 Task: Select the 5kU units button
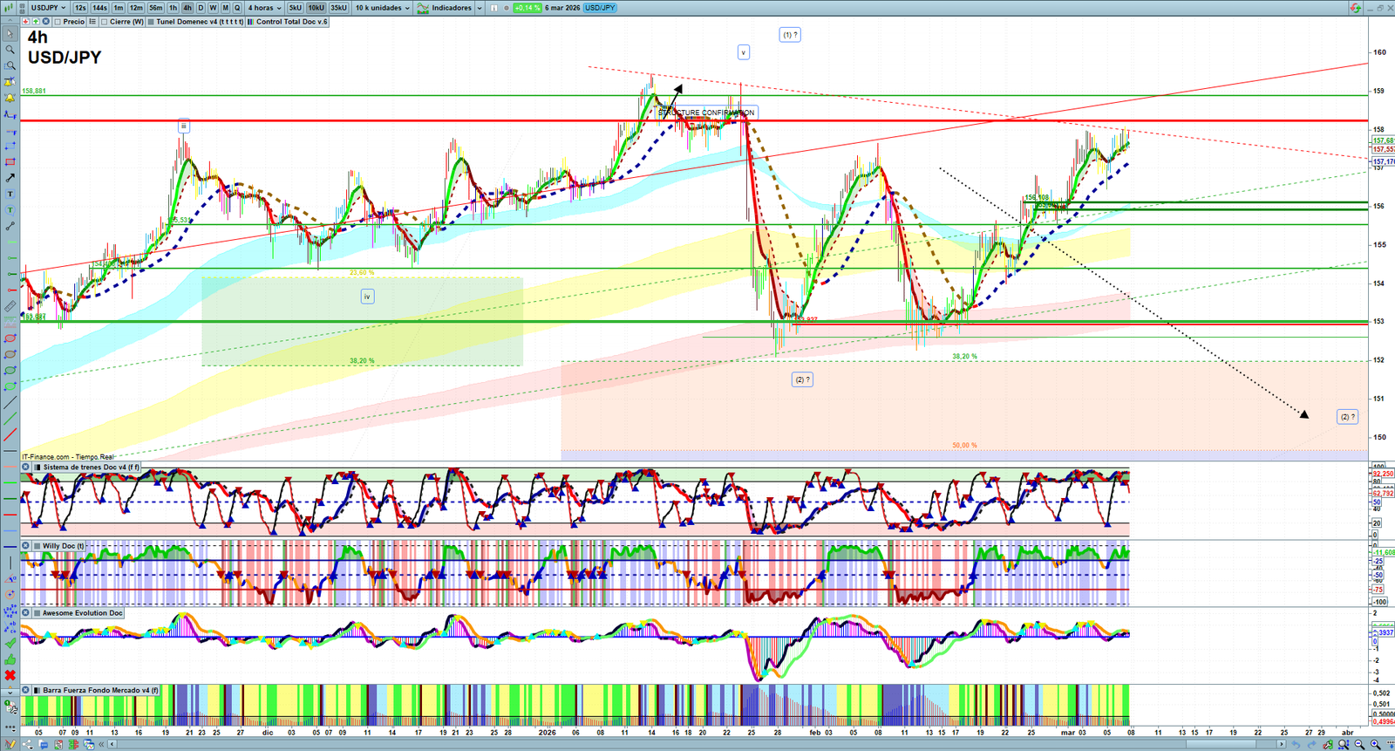(x=295, y=8)
